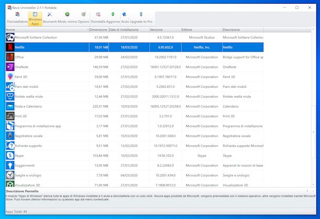Click the Posta e Calendario icon

10,106
